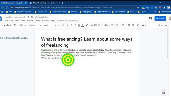Reload the page with refresh icon

[7, 7]
